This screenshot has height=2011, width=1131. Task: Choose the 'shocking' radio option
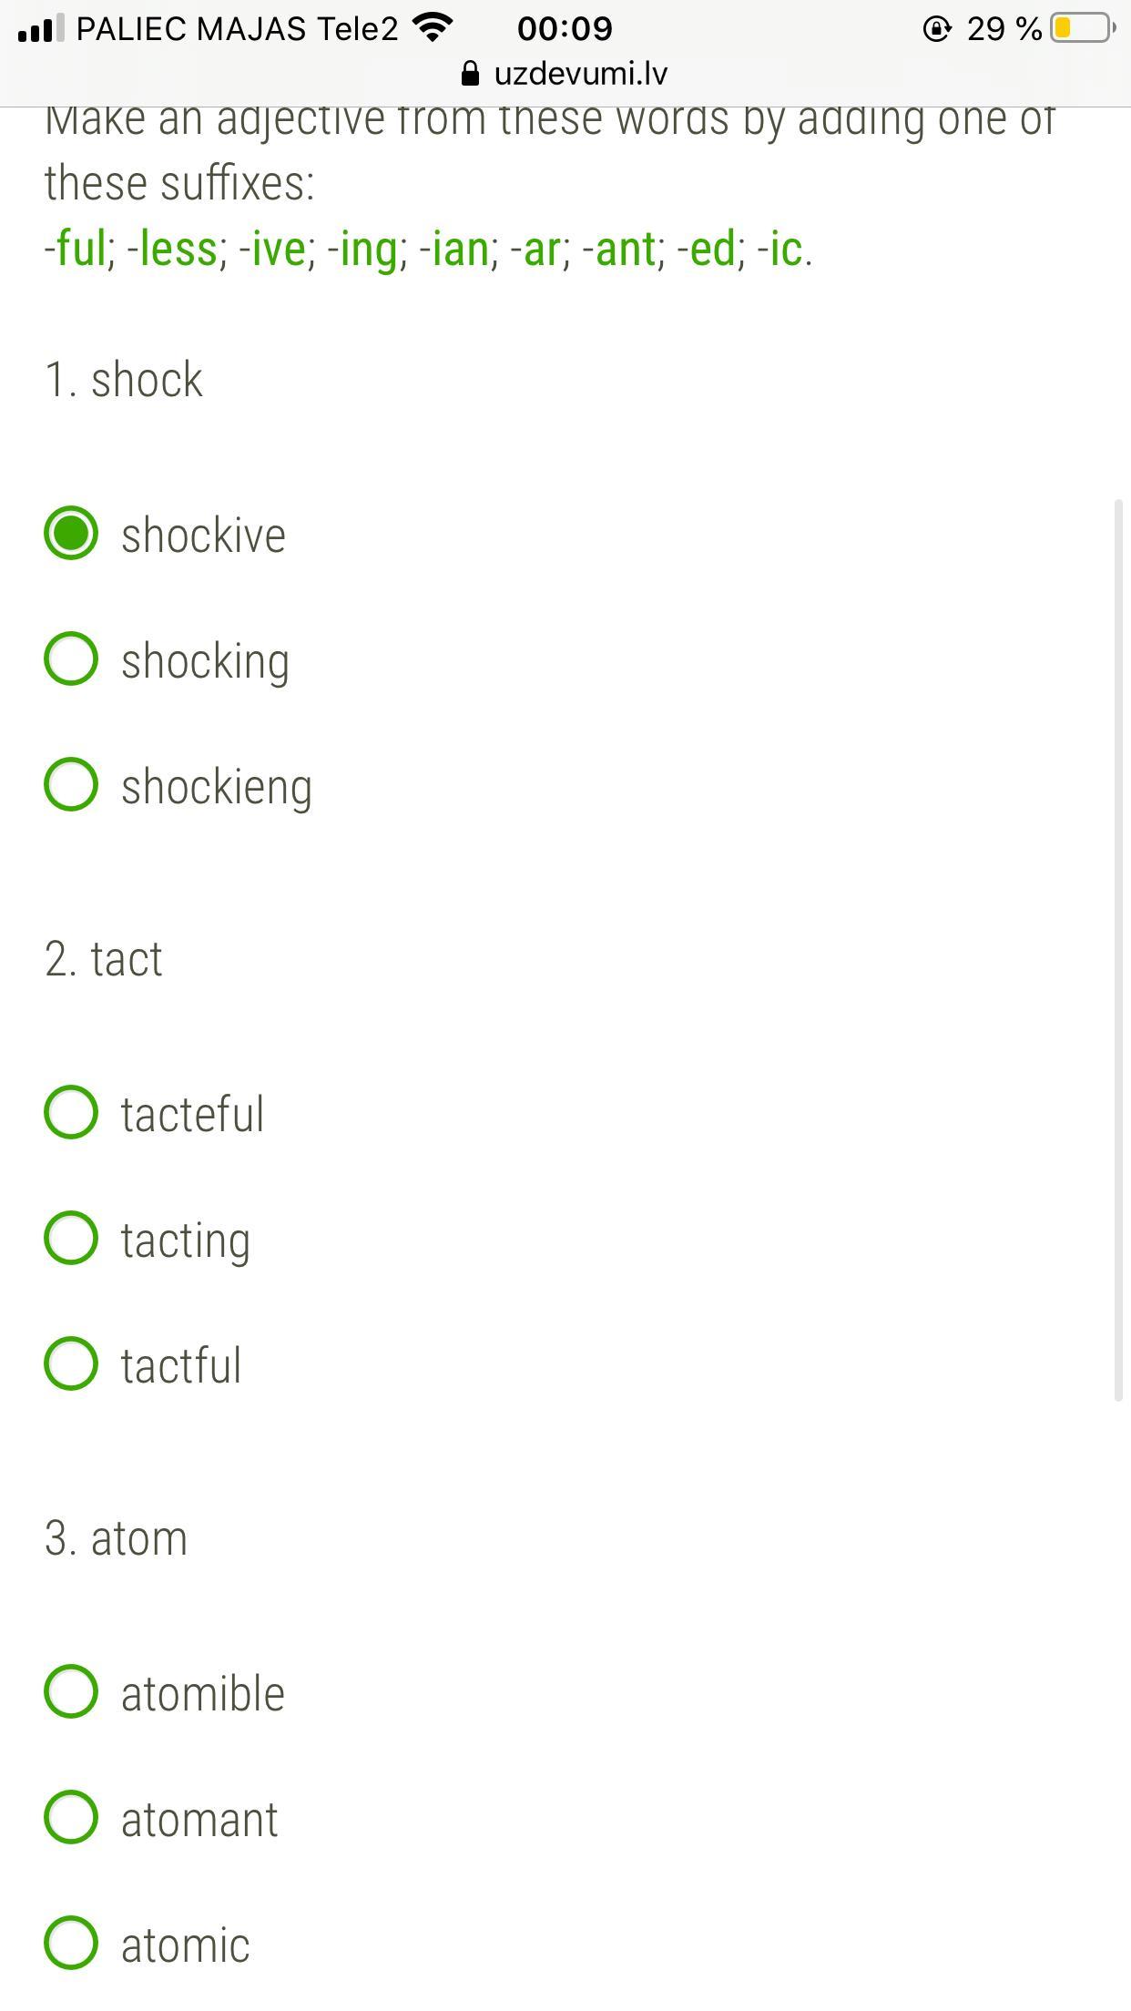(x=71, y=659)
